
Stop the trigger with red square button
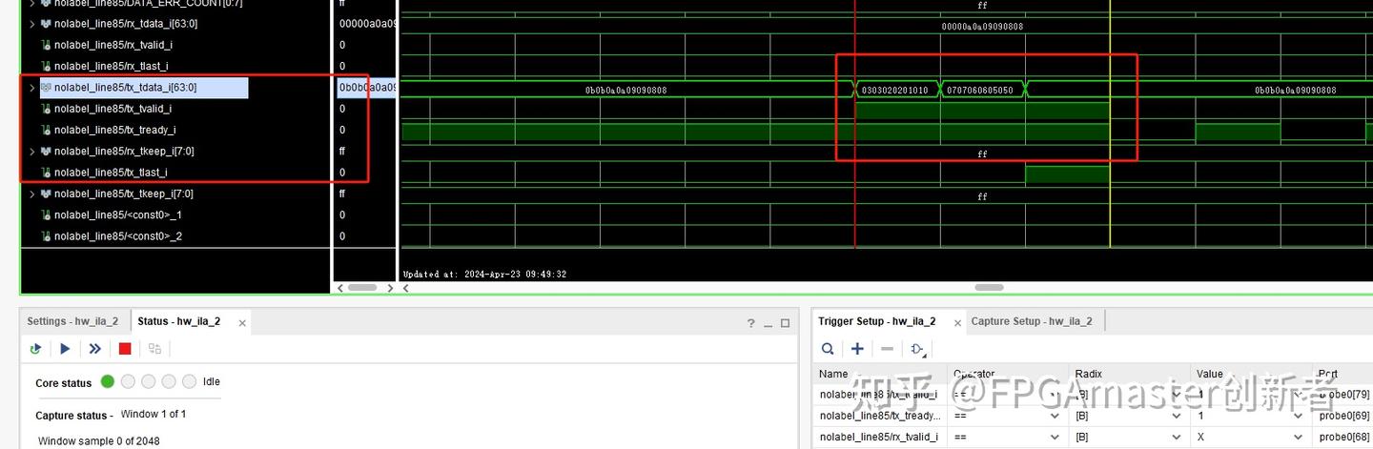pos(125,349)
